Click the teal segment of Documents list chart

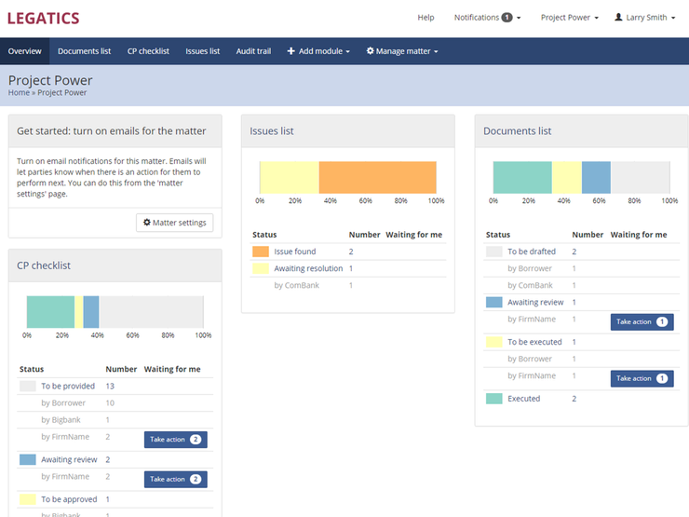coord(522,178)
